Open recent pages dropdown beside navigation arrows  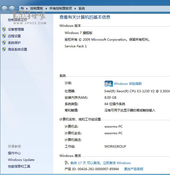[x=17, y=9]
